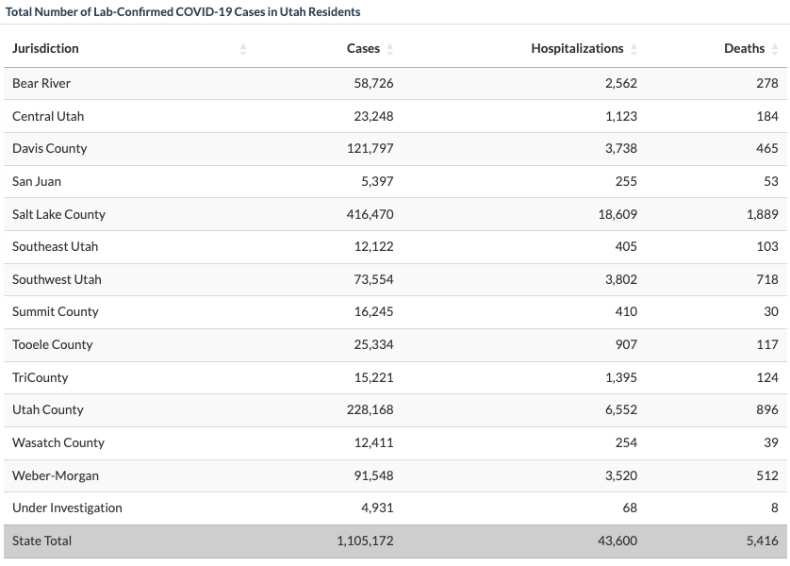Click the sort arrows next to Jurisdiction
This screenshot has height=566, width=790.
243,49
